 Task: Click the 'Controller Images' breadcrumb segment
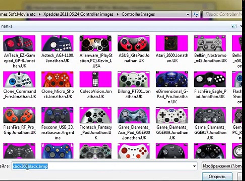[138, 14]
